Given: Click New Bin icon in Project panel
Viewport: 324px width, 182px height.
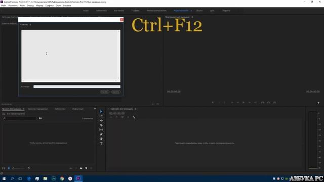Looking at the screenshot, I should pos(81,168).
